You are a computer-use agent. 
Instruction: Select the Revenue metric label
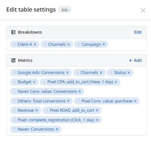26,110
